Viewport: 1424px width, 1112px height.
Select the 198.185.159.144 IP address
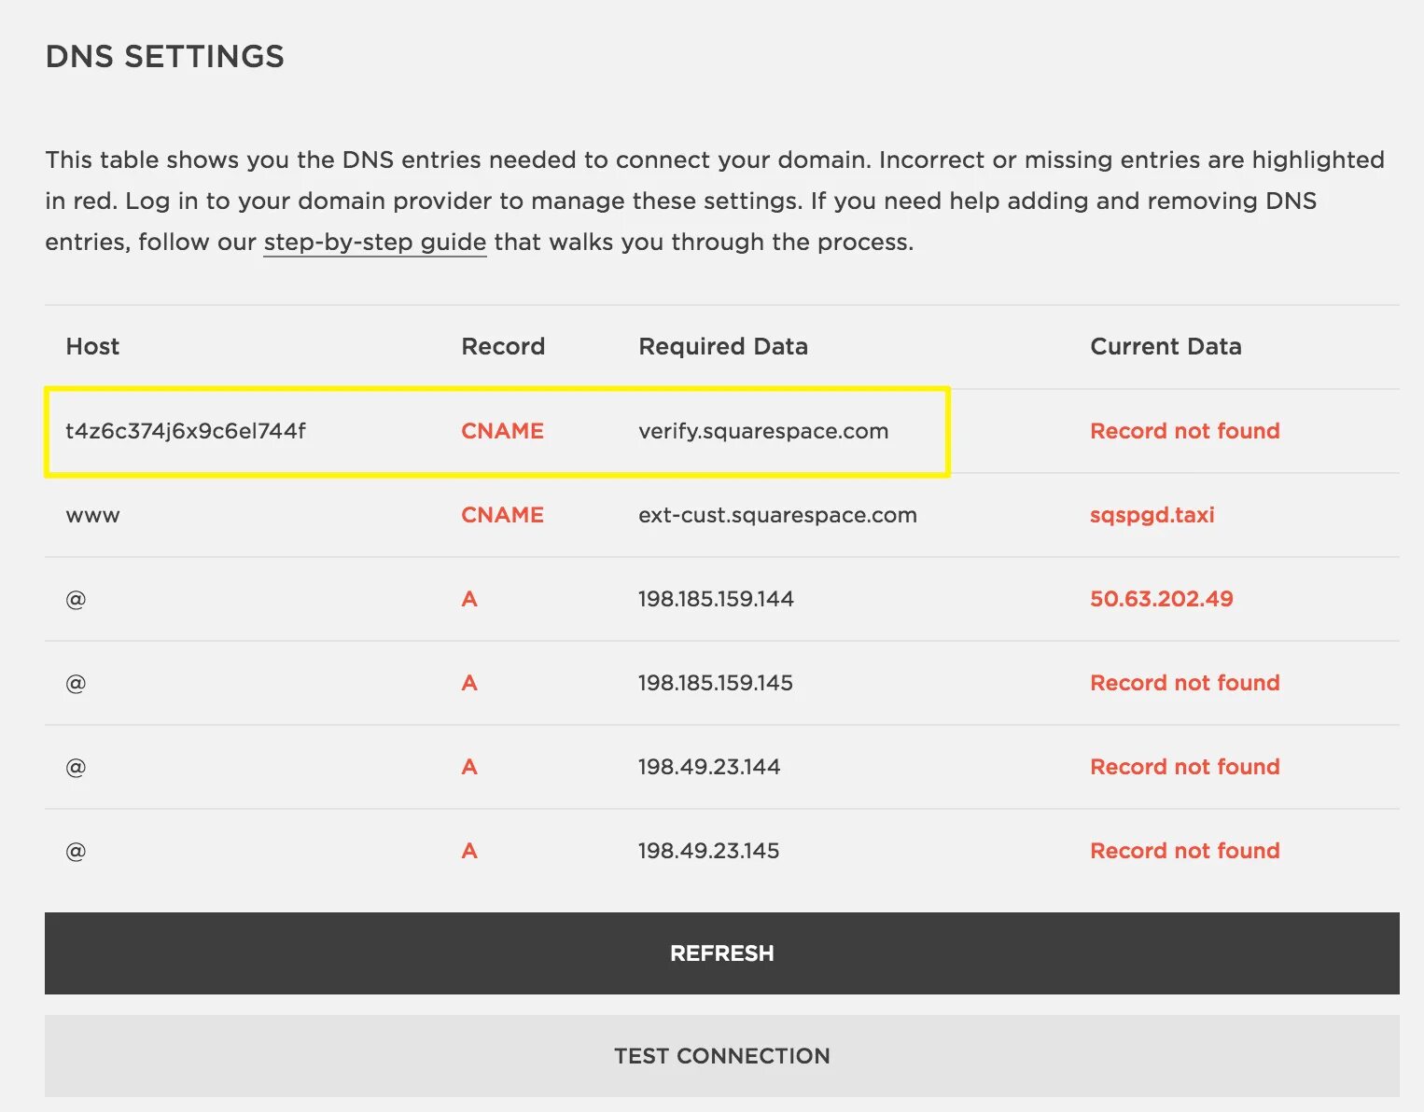pos(716,599)
